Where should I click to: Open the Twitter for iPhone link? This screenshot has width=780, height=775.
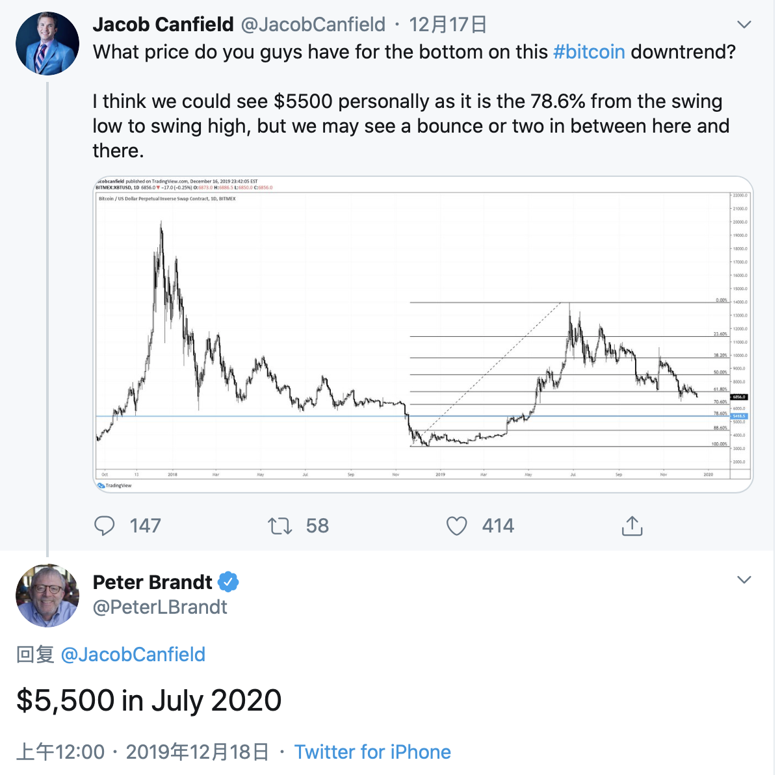point(372,752)
